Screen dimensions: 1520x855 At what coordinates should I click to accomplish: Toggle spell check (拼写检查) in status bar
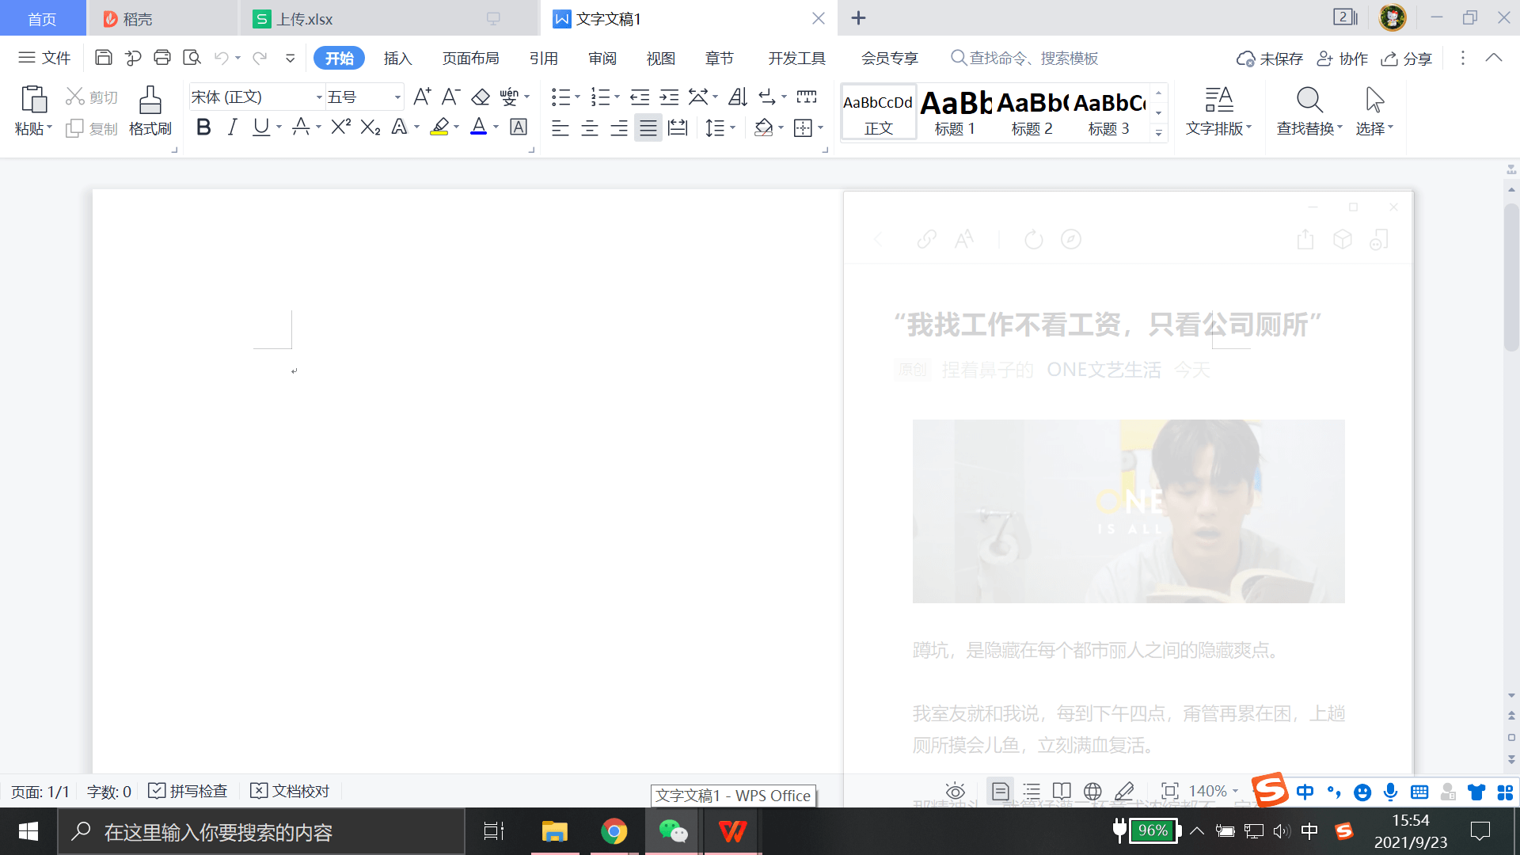[188, 791]
